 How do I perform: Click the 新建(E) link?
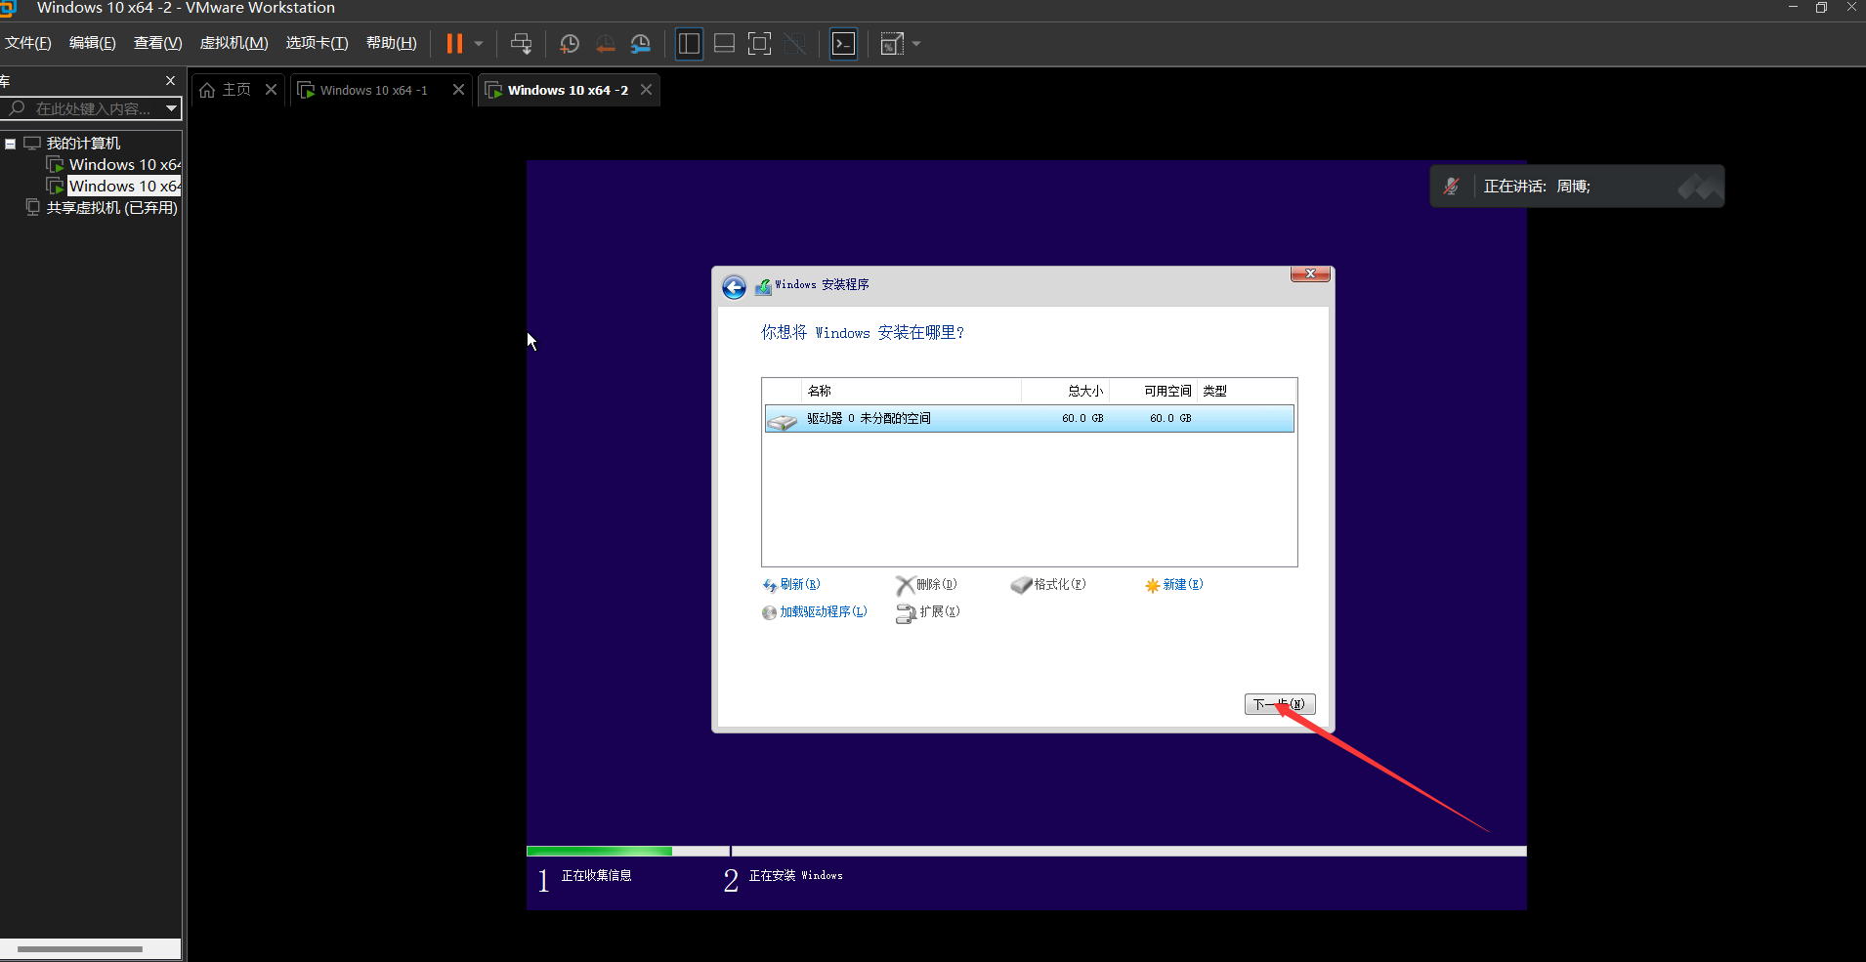click(1174, 585)
